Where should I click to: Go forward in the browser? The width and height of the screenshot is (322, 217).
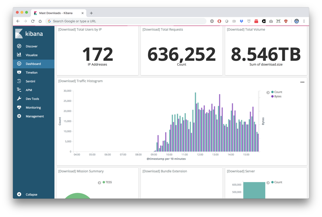click(25, 21)
